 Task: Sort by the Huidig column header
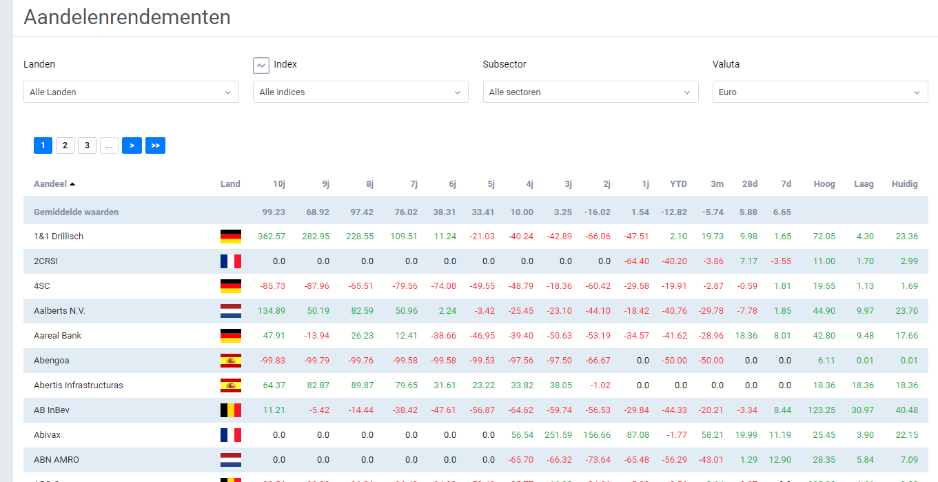905,184
